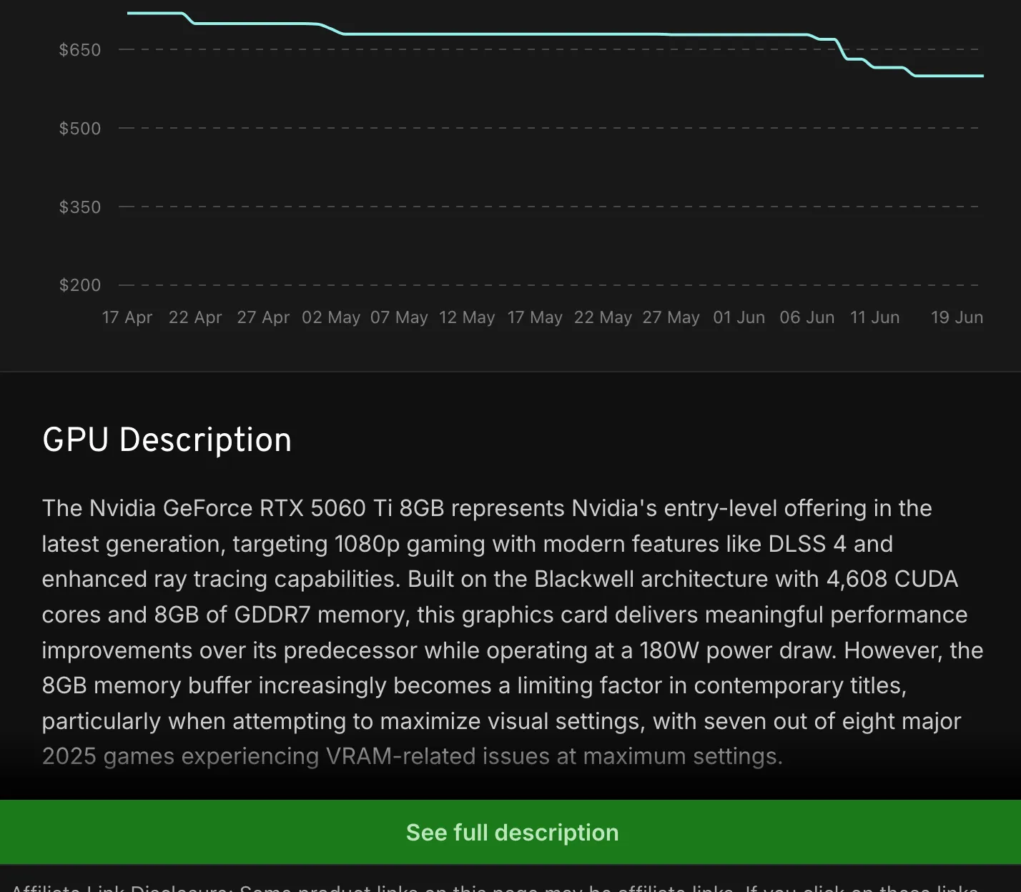Select the 27 May date label
1021x892 pixels.
(x=671, y=317)
